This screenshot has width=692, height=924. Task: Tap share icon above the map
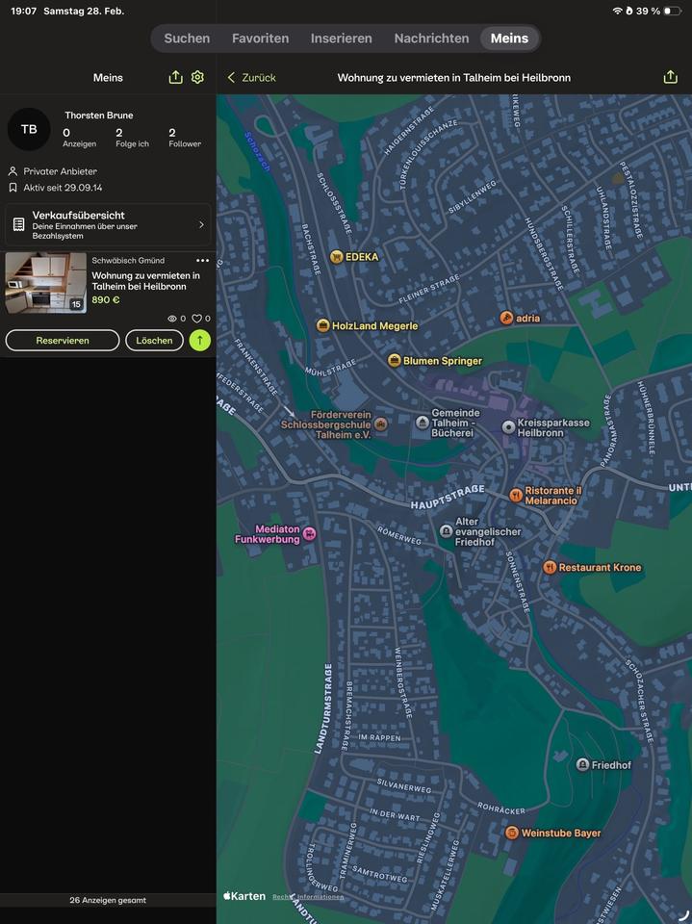670,77
